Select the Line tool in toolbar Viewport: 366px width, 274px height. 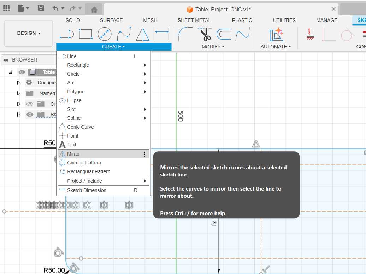click(x=67, y=34)
